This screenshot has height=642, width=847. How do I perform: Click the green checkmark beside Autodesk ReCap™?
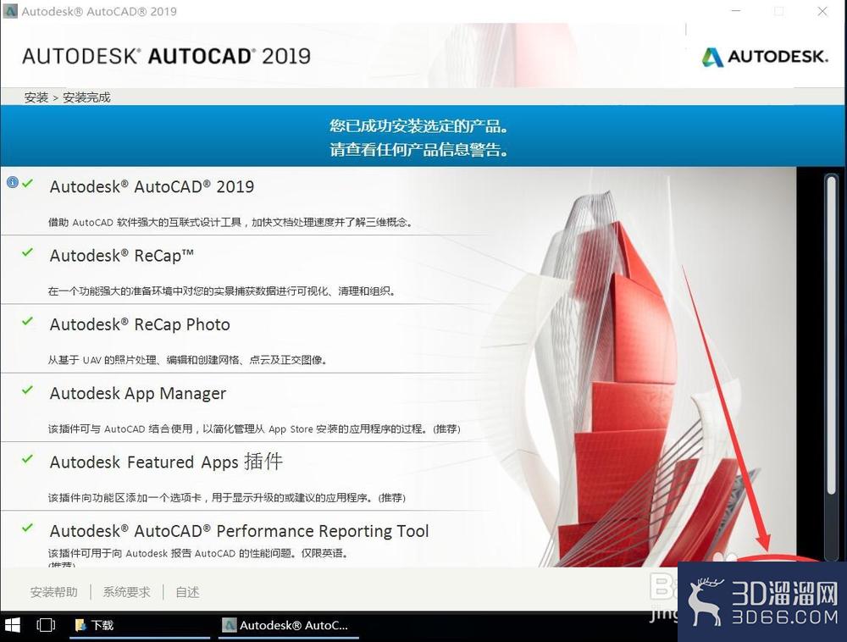[x=27, y=252]
